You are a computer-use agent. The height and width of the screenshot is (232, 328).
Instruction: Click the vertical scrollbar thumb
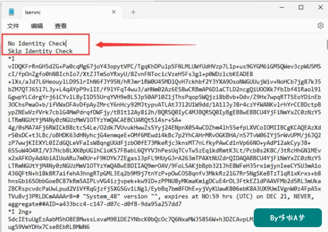point(327,44)
